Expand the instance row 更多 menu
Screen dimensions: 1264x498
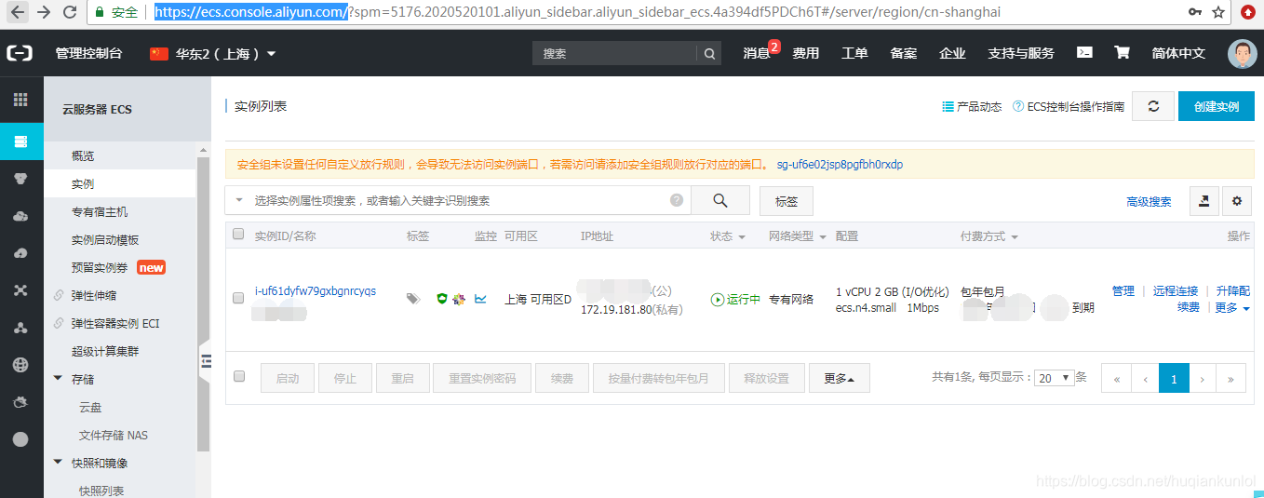(x=1232, y=308)
